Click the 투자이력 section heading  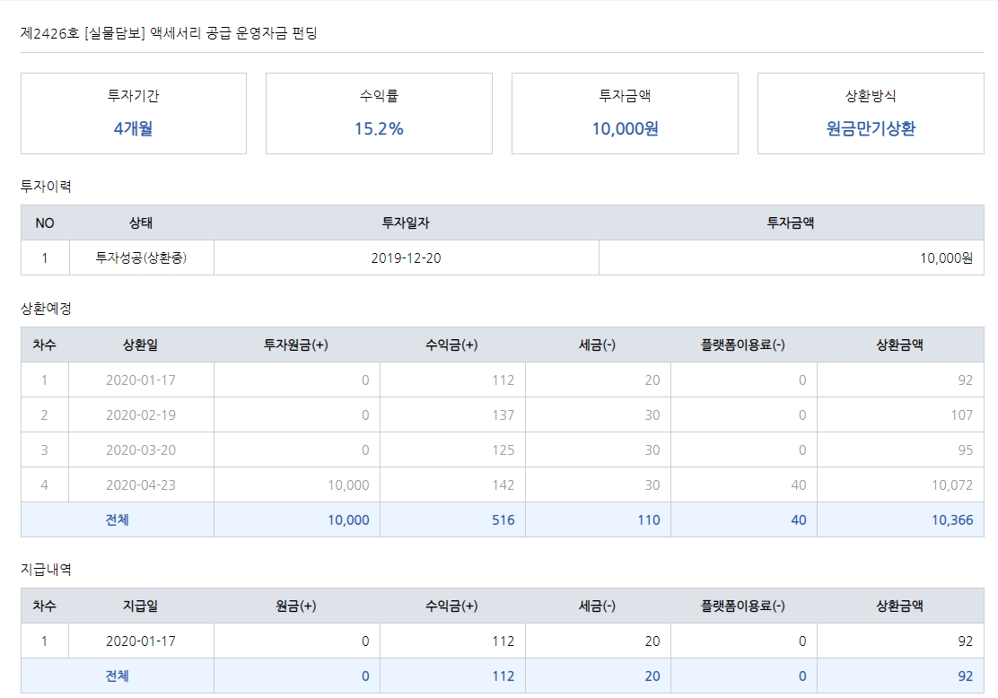click(46, 187)
